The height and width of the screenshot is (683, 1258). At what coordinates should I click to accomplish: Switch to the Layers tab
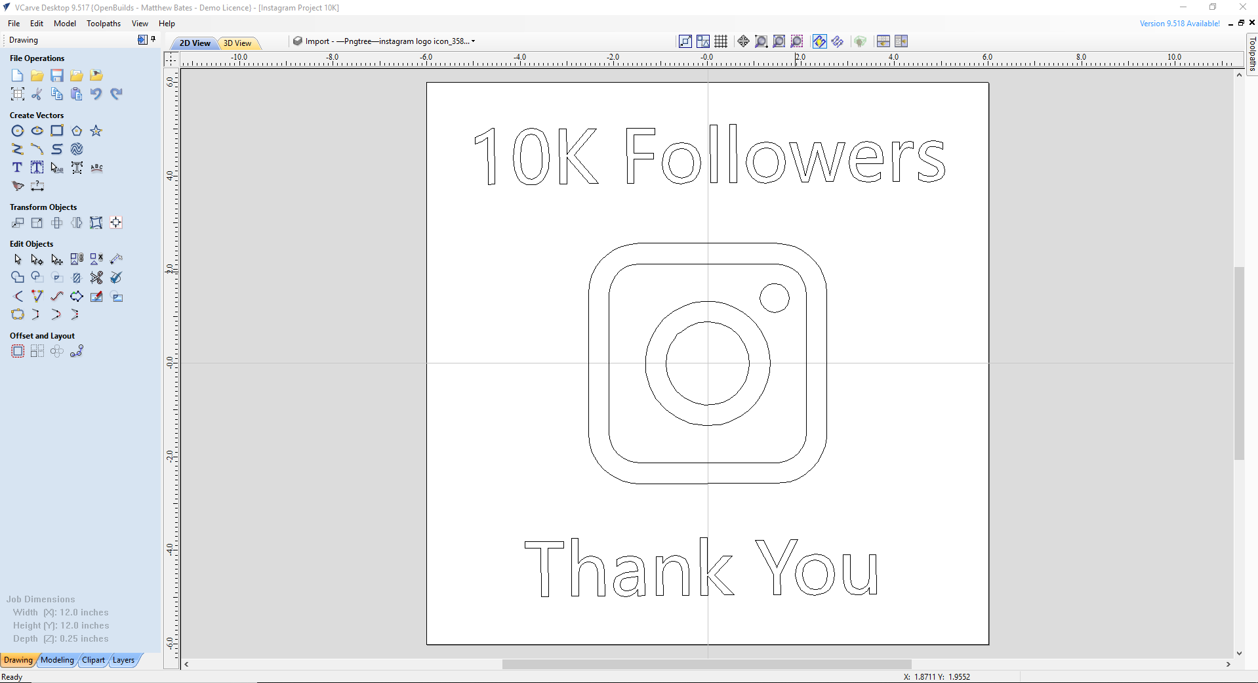[123, 660]
